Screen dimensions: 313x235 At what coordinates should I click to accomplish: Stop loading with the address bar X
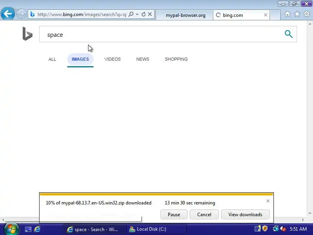click(150, 14)
